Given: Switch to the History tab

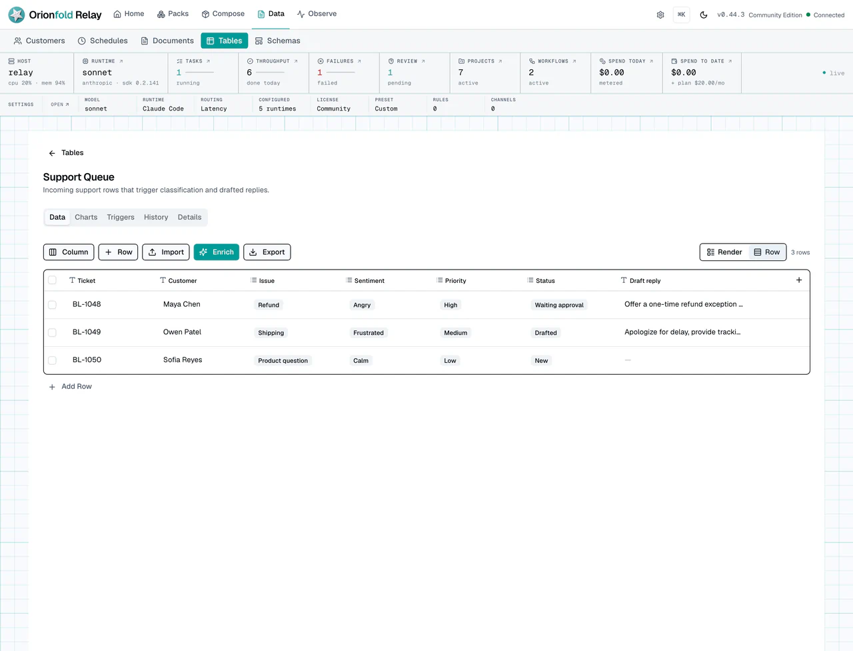Looking at the screenshot, I should pyautogui.click(x=156, y=217).
